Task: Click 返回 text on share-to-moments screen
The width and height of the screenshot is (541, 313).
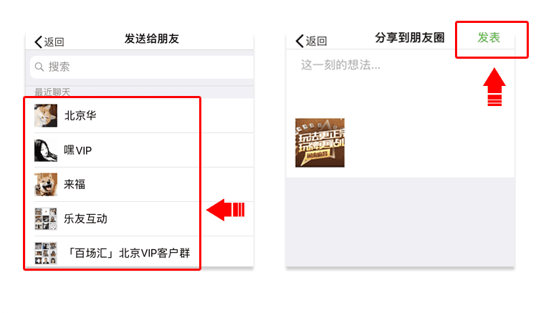Action: [x=317, y=41]
